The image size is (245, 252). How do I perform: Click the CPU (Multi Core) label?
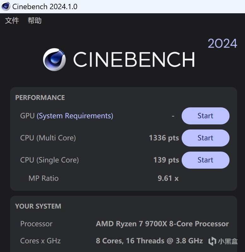[x=48, y=138]
